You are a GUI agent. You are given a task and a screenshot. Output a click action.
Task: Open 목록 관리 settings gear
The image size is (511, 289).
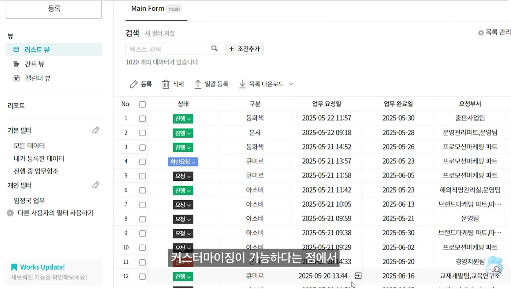(x=481, y=32)
